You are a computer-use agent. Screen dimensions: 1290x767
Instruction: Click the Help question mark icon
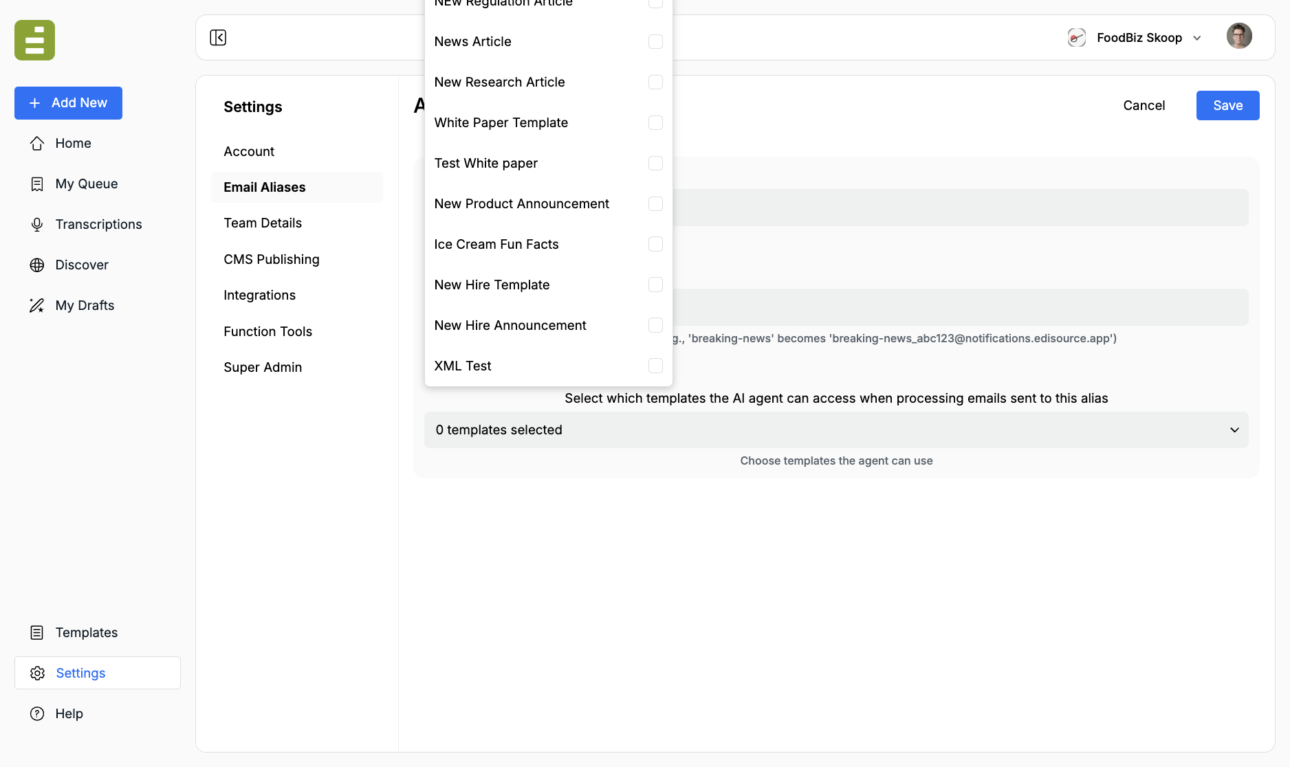pyautogui.click(x=37, y=713)
